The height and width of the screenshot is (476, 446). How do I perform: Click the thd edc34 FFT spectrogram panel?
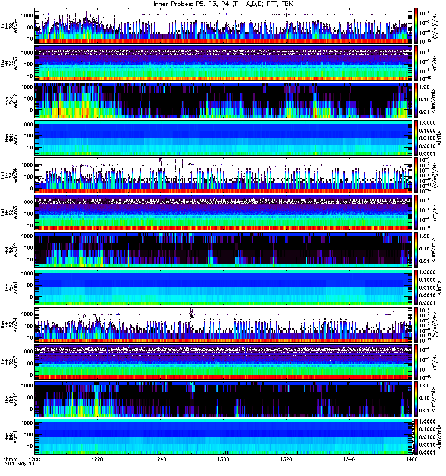(x=224, y=175)
